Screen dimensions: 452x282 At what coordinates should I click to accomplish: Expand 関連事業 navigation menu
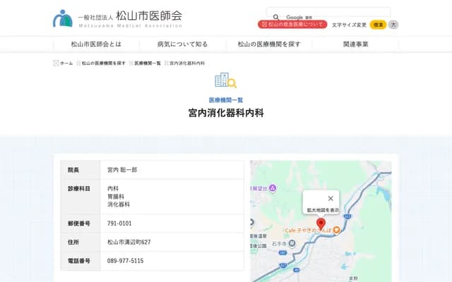click(x=355, y=44)
